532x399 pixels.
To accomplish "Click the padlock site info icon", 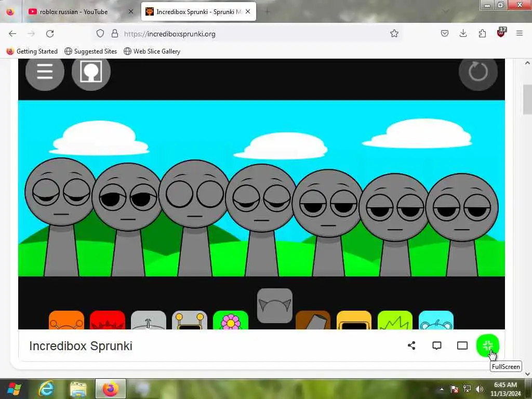I will tap(115, 34).
